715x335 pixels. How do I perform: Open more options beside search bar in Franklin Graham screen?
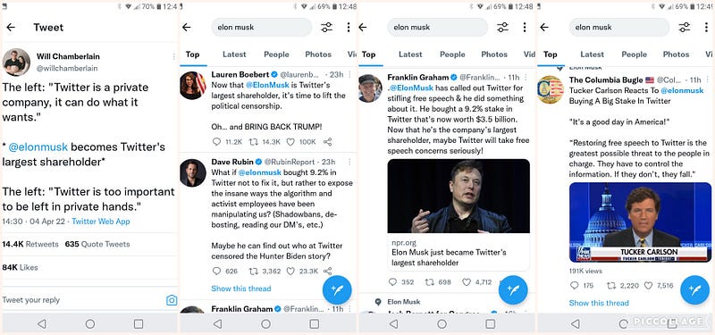pyautogui.click(x=525, y=28)
